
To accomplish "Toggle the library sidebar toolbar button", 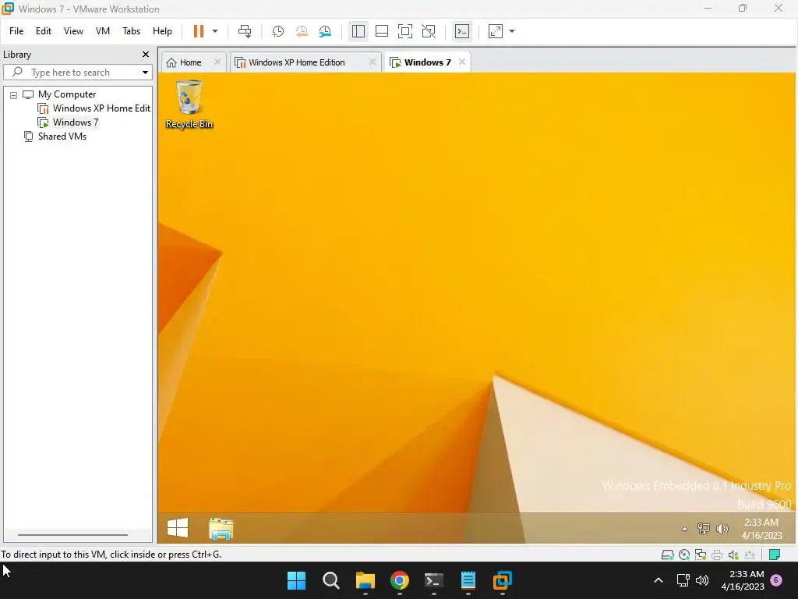I will point(358,31).
